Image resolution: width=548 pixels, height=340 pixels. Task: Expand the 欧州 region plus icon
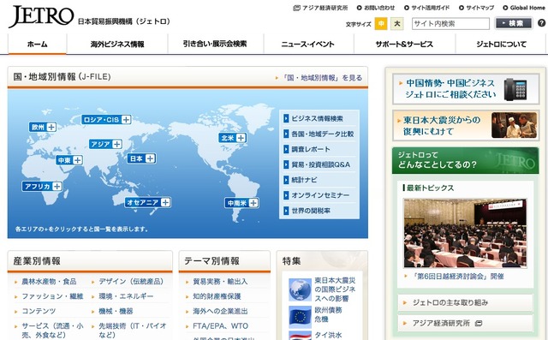51,127
